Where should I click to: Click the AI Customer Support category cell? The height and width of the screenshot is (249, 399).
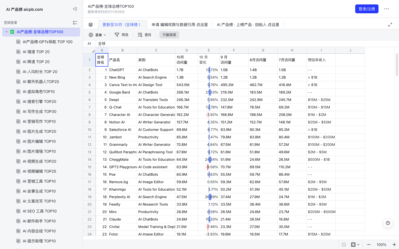(x=156, y=130)
